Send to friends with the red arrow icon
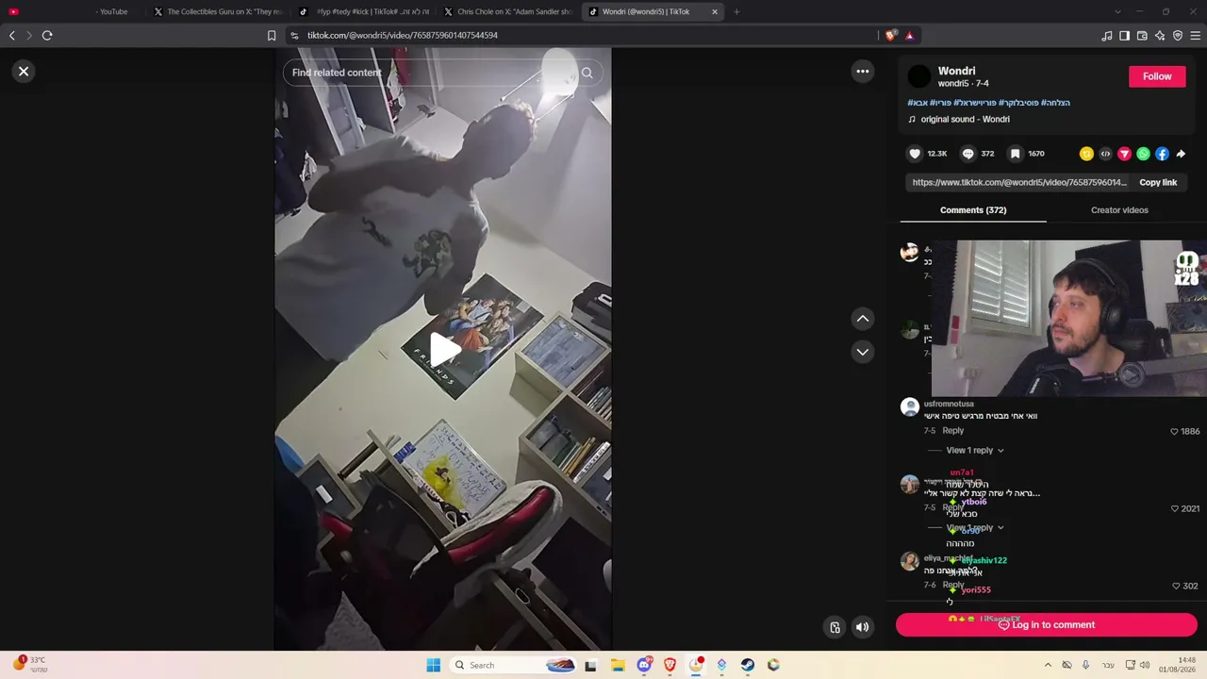 1124,154
